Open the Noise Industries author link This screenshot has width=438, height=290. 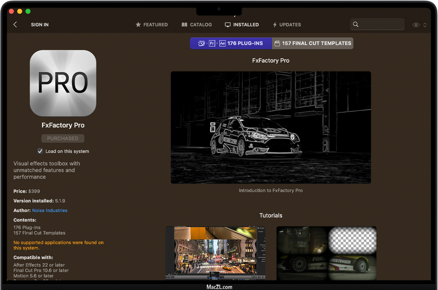point(50,211)
